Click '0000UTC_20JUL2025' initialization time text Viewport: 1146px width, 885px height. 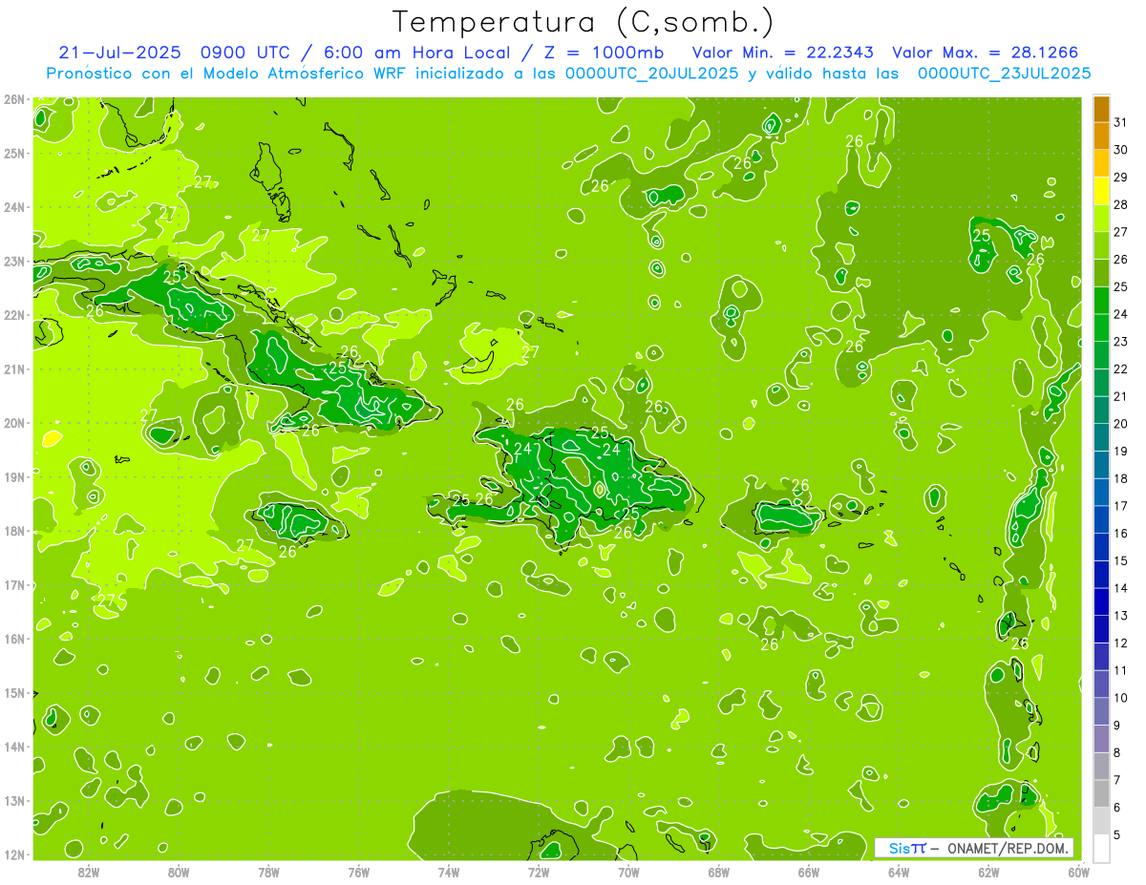coord(652,73)
